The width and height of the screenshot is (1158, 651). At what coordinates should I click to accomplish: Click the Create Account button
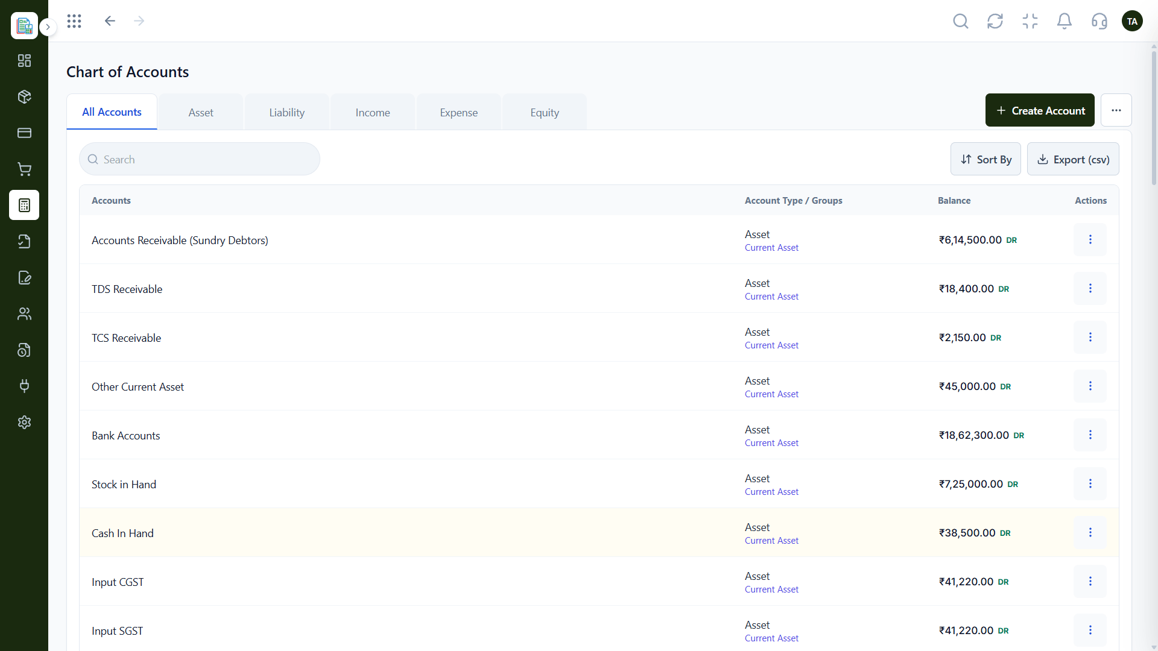(x=1040, y=110)
